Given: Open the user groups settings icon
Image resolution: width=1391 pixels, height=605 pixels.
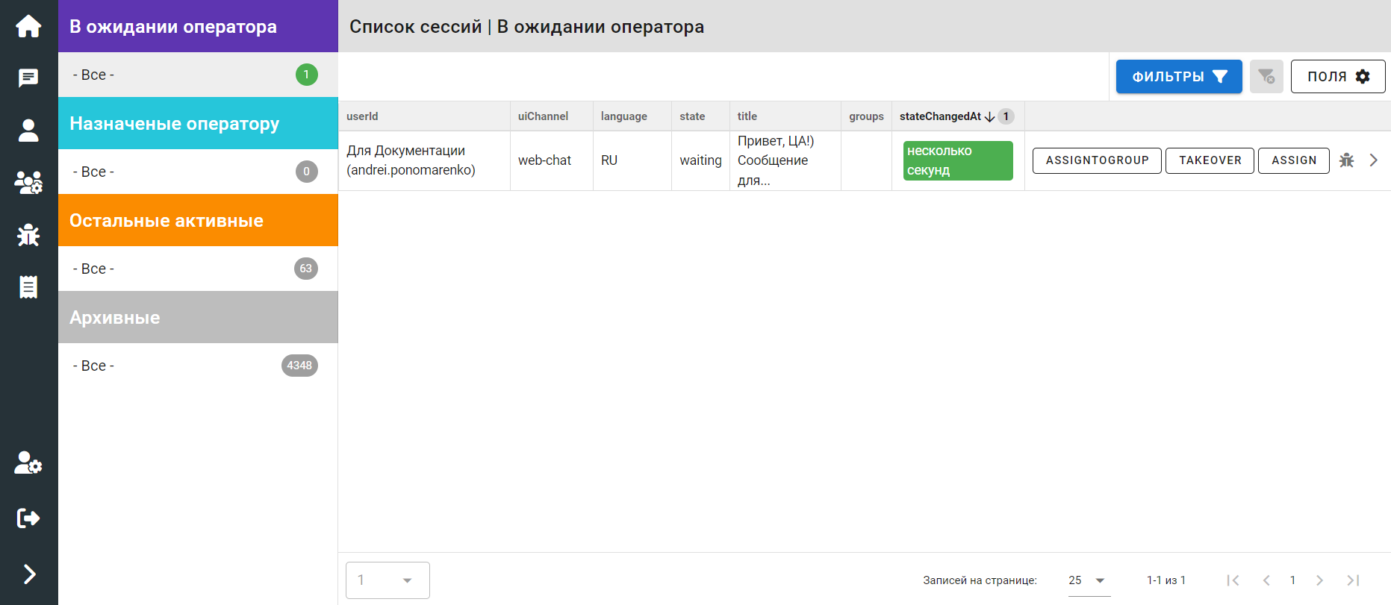Looking at the screenshot, I should (28, 183).
